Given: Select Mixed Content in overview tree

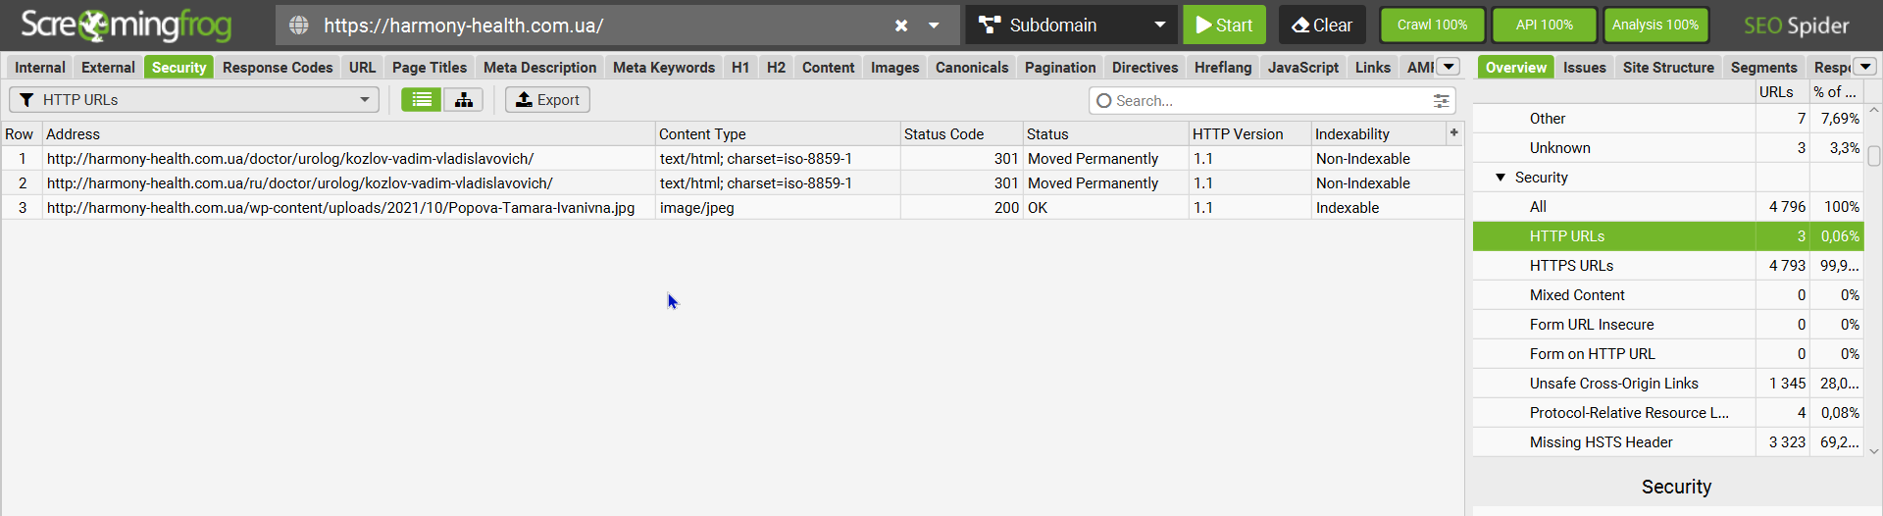Looking at the screenshot, I should [x=1577, y=295].
